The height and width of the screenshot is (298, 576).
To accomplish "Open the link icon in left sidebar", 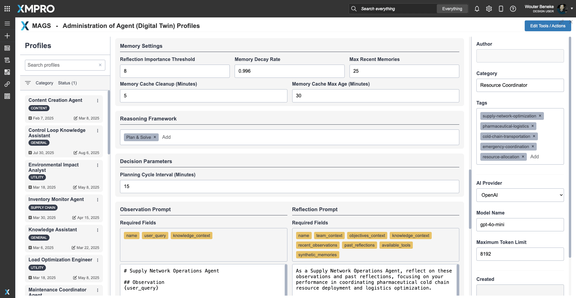I will [x=7, y=84].
